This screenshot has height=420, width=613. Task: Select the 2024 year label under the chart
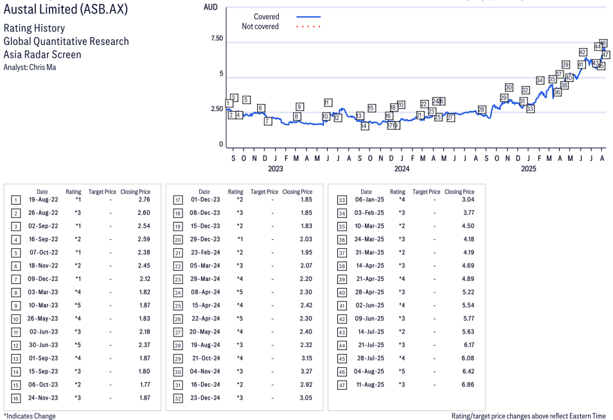pos(402,169)
